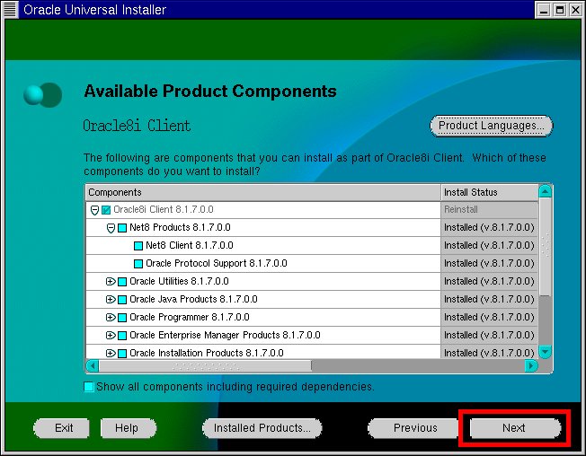Expand the Oracle Utilities node
Viewport: 586px width, 456px height.
[111, 282]
